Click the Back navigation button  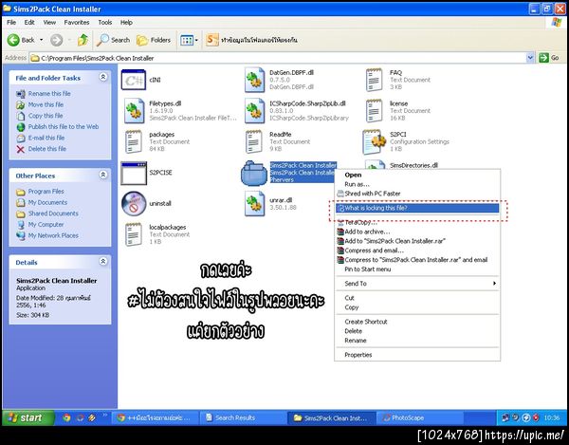click(21, 40)
